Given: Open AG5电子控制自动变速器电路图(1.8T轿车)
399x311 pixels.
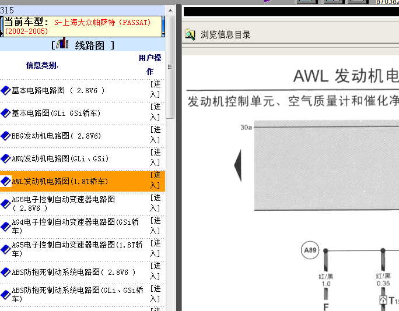Looking at the screenshot, I should [77, 249].
